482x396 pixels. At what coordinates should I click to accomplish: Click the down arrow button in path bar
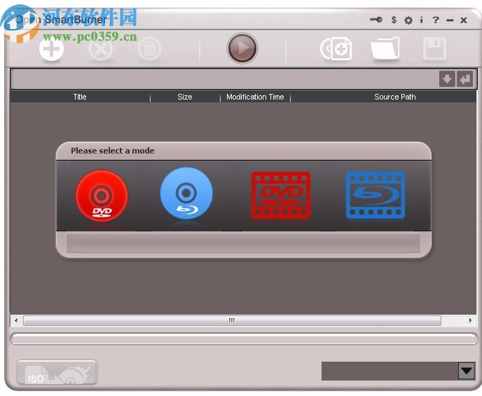[x=447, y=79]
